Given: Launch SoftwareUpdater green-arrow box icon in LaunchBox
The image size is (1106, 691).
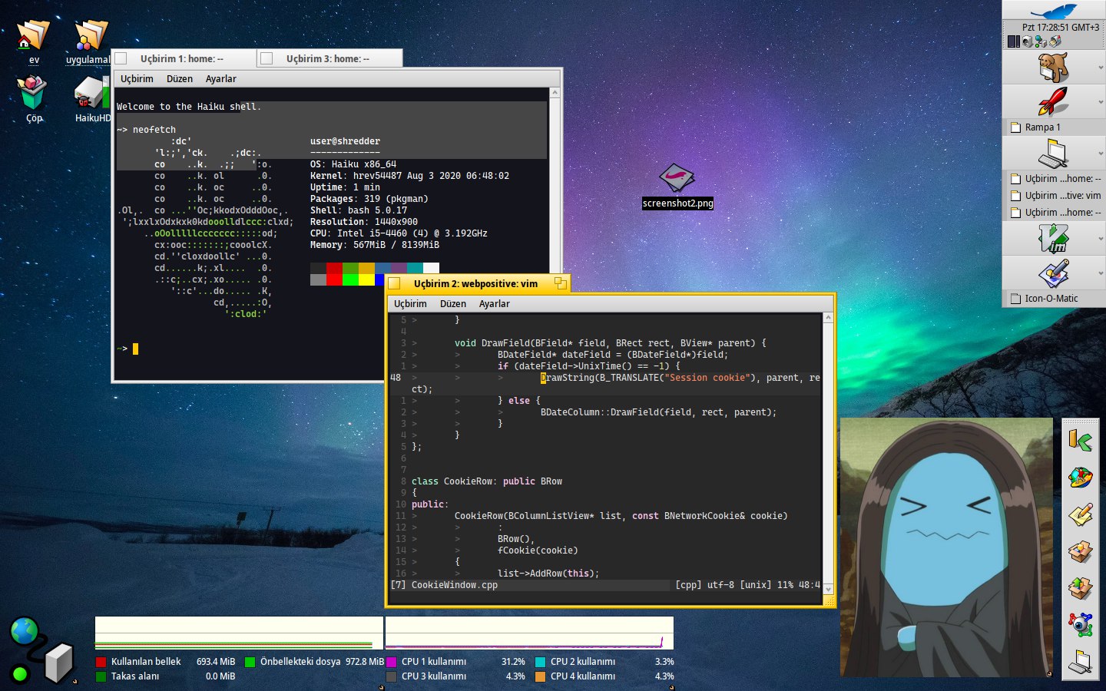Looking at the screenshot, I should coord(1080,588).
